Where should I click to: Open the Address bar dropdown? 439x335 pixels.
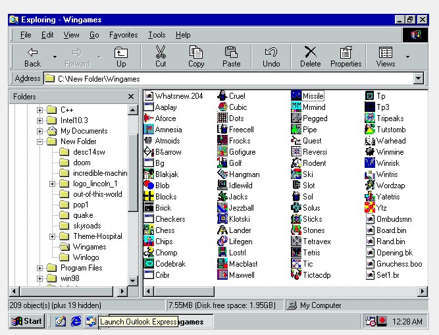[x=419, y=78]
